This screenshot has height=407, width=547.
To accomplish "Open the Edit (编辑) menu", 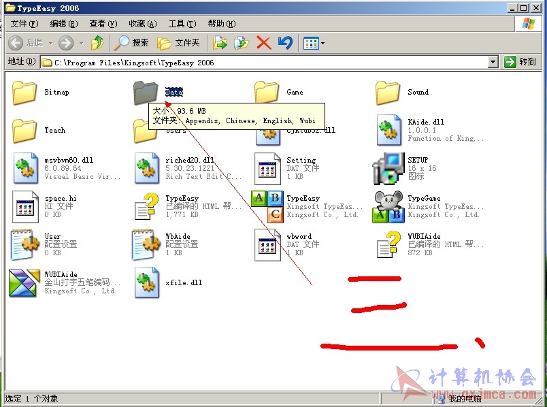I will point(64,24).
